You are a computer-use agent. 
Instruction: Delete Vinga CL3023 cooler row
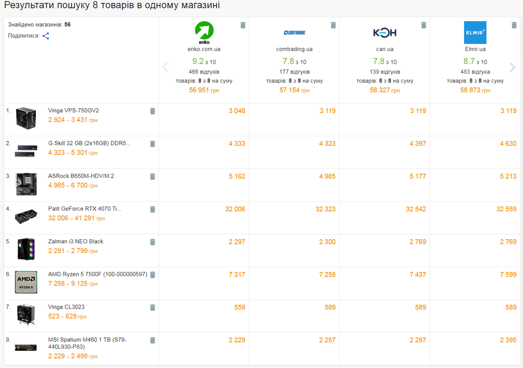tap(153, 307)
